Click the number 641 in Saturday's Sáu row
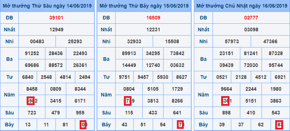The height and width of the screenshot is (131, 290). (177, 113)
